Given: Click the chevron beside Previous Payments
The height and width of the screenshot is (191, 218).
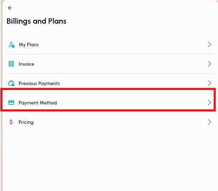Looking at the screenshot, I should pos(209,83).
